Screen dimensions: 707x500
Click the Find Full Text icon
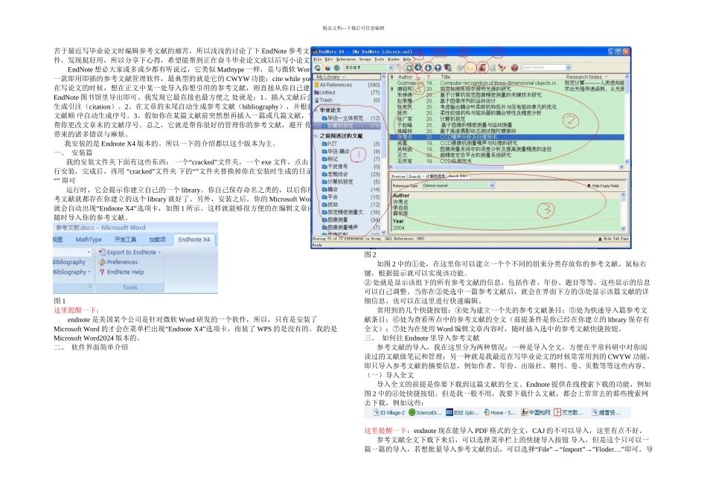[x=448, y=68]
